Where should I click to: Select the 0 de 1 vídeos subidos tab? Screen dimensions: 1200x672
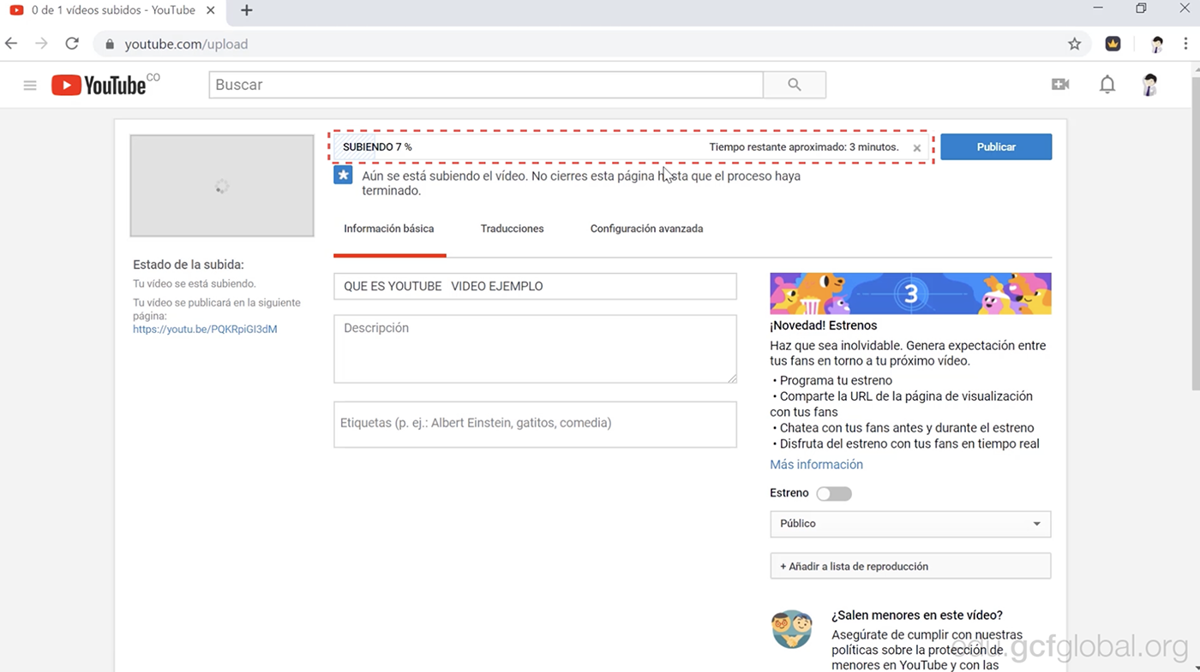click(113, 10)
